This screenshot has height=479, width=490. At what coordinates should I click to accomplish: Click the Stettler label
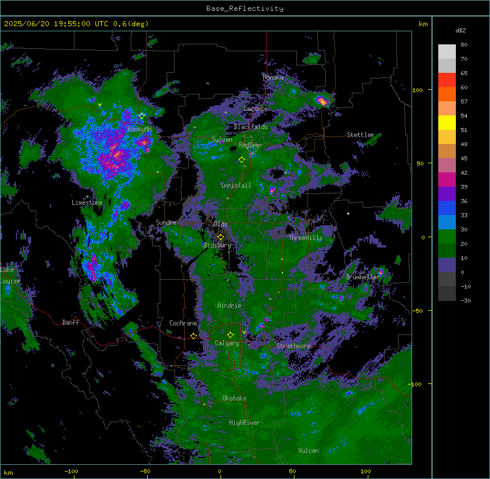pyautogui.click(x=360, y=135)
